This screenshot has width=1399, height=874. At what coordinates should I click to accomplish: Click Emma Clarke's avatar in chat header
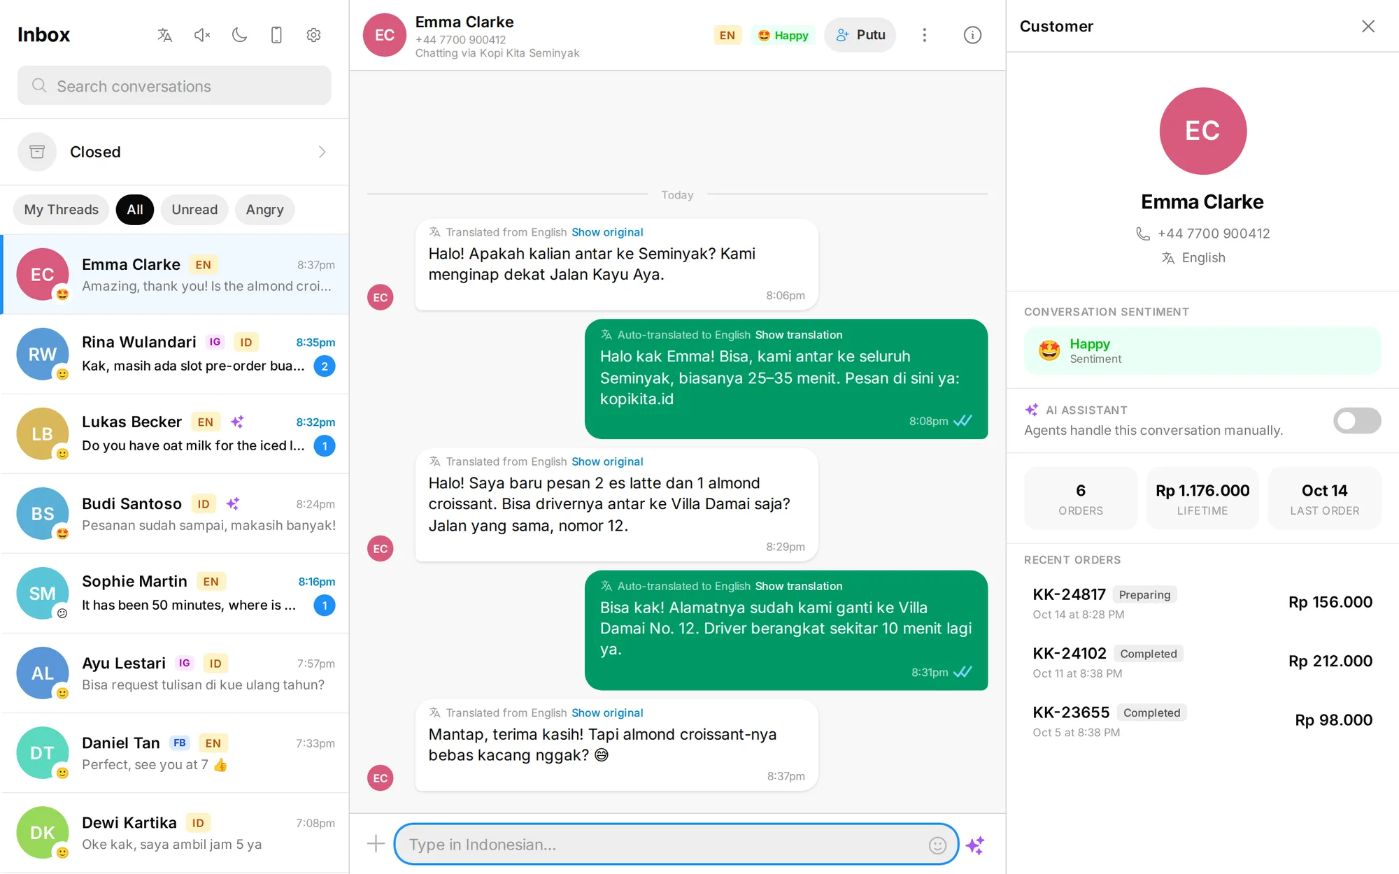pos(384,35)
